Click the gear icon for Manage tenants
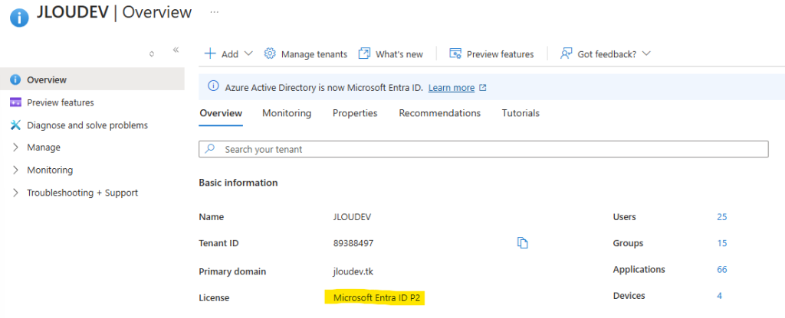The width and height of the screenshot is (785, 318). [x=270, y=54]
